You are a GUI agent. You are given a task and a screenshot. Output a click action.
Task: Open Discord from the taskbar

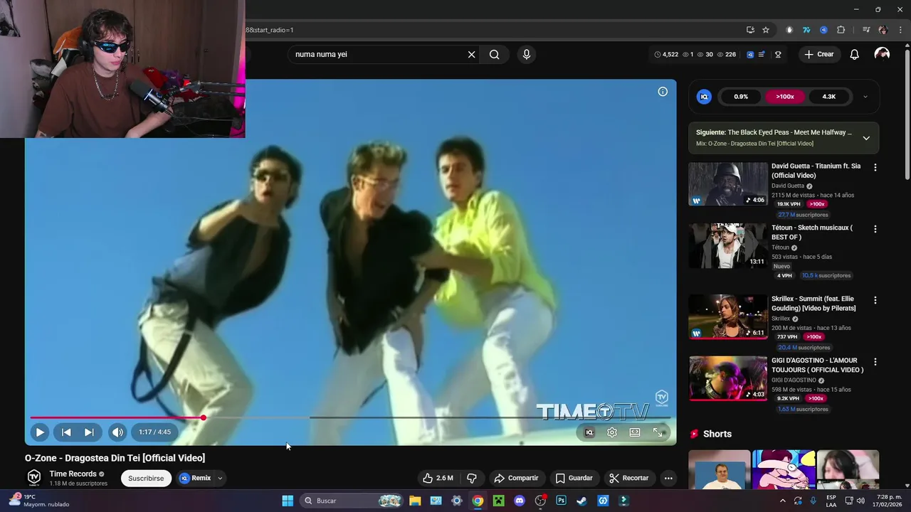click(520, 501)
